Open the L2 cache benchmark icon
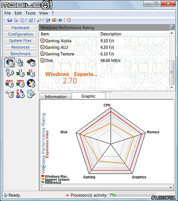 click(31, 73)
